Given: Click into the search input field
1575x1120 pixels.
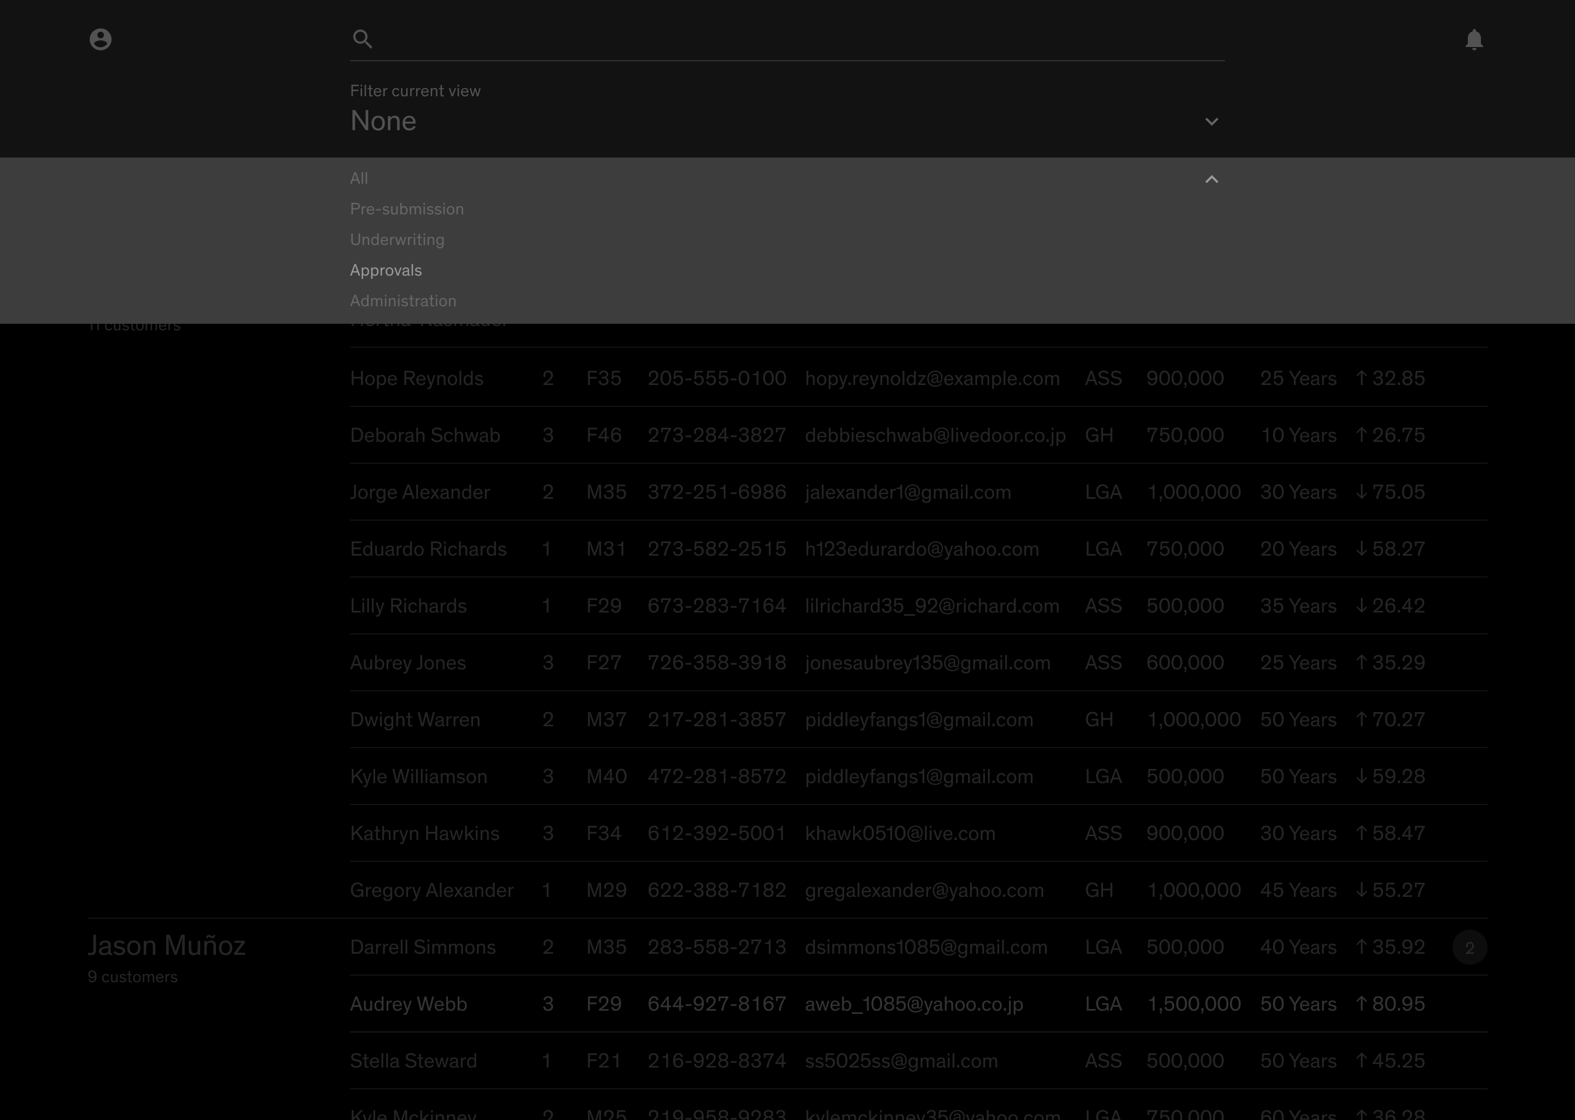Looking at the screenshot, I should (793, 39).
